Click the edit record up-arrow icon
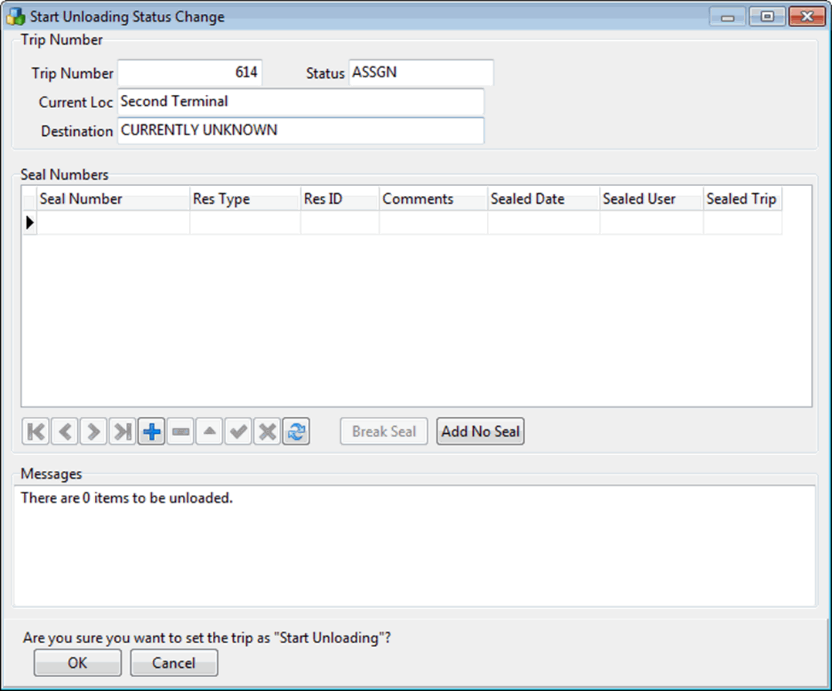 click(209, 431)
